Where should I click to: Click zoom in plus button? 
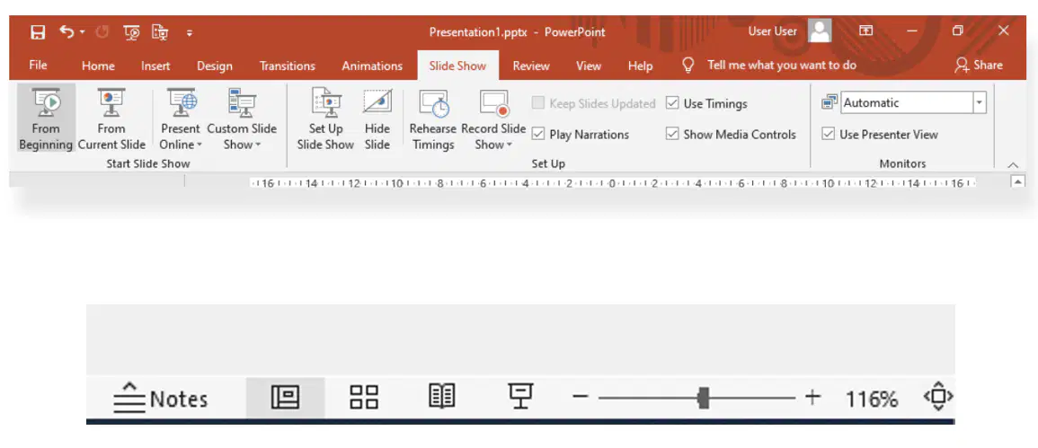click(x=813, y=397)
